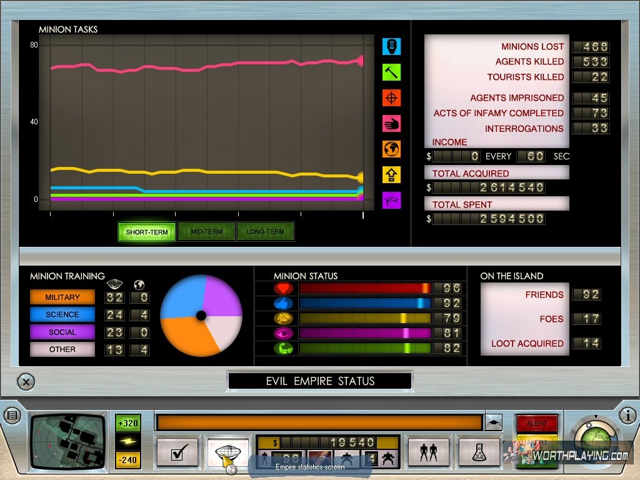Open the game menu list icon
Screen dimensions: 640x480
coord(12,415)
